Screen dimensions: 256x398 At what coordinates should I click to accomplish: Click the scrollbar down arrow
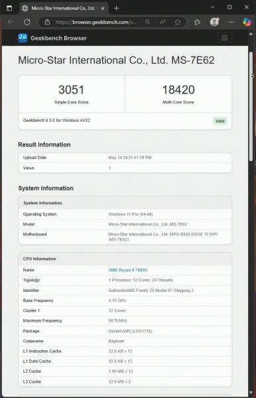251,393
